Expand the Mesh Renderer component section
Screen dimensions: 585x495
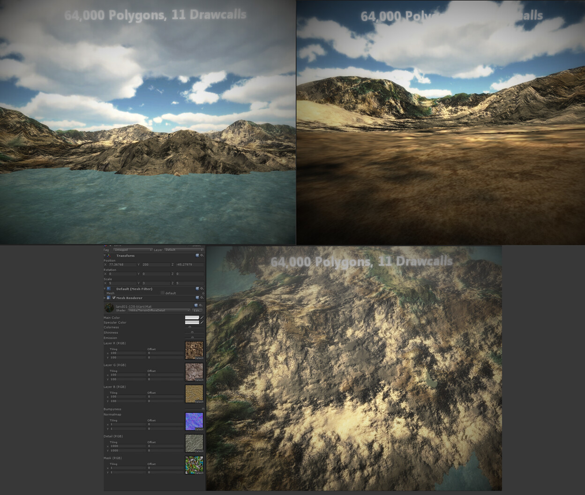(105, 298)
